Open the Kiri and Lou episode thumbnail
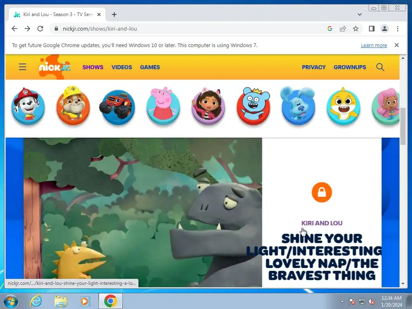412x309 pixels. (143, 212)
